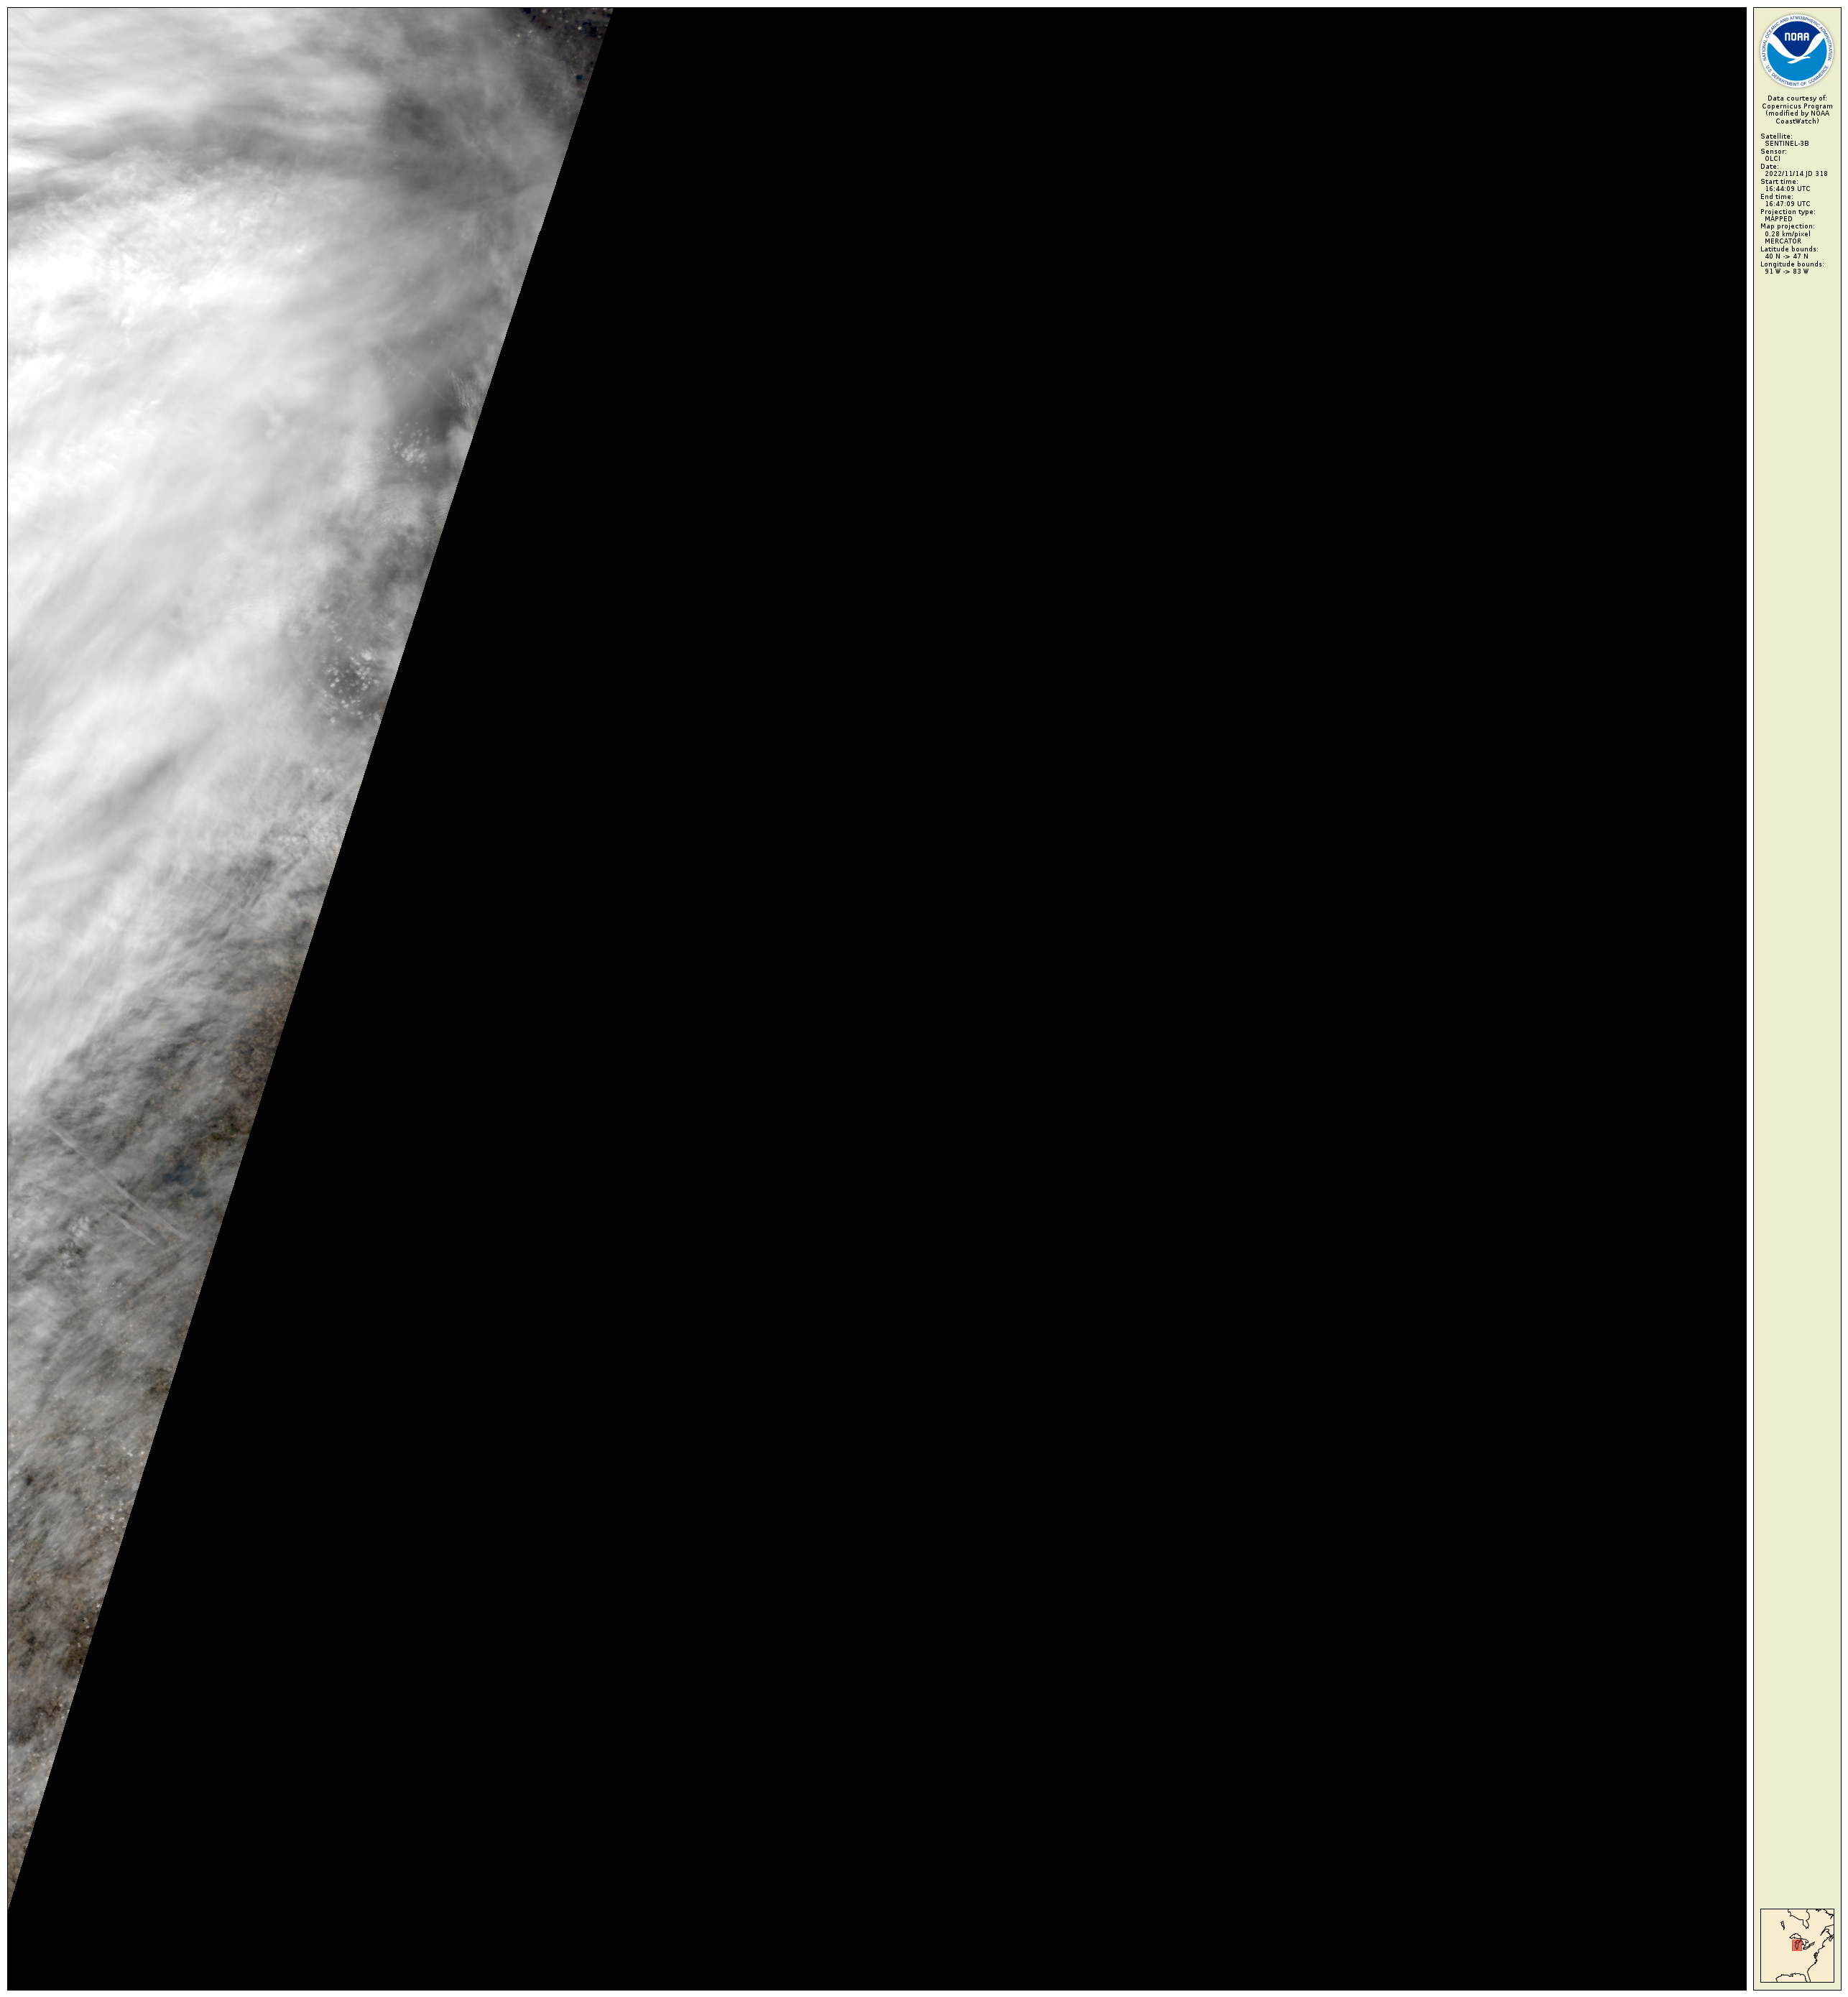This screenshot has width=1848, height=1997.
Task: Click the North America locator map
Action: click(x=1797, y=1946)
